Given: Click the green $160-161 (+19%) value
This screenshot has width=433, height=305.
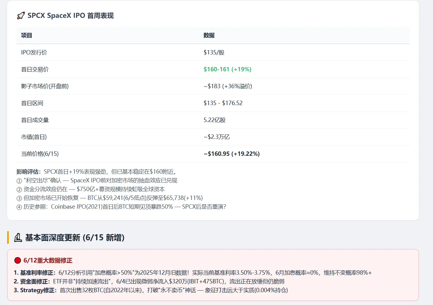Looking at the screenshot, I should pos(228,69).
